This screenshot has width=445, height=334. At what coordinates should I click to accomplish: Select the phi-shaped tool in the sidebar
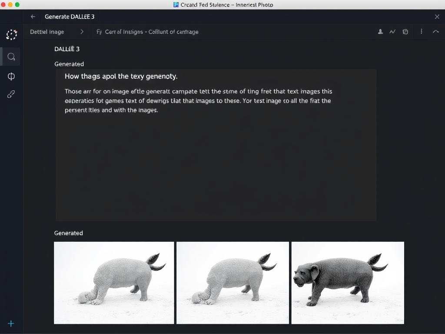pos(11,76)
